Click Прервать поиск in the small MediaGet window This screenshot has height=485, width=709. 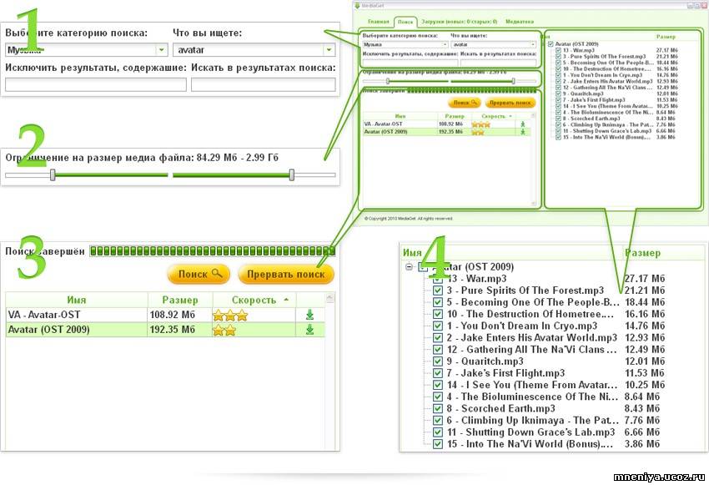510,103
